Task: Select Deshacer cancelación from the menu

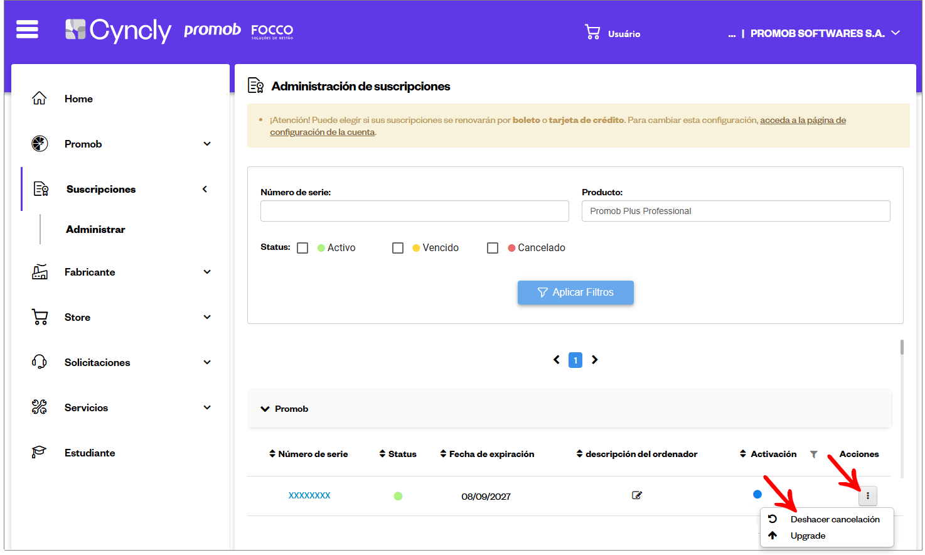Action: (835, 519)
